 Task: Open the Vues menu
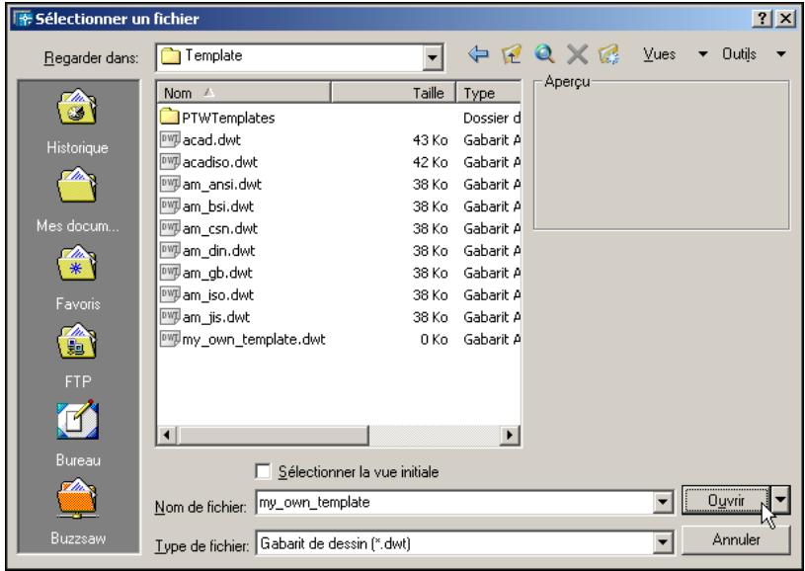point(659,54)
